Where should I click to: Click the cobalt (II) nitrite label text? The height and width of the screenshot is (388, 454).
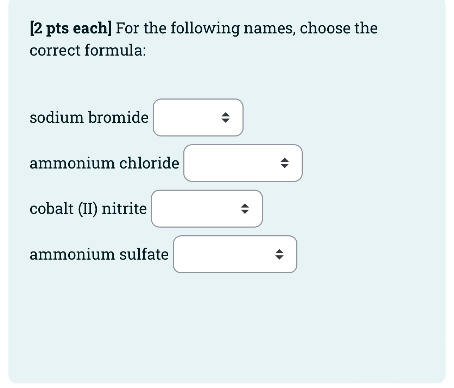click(88, 208)
